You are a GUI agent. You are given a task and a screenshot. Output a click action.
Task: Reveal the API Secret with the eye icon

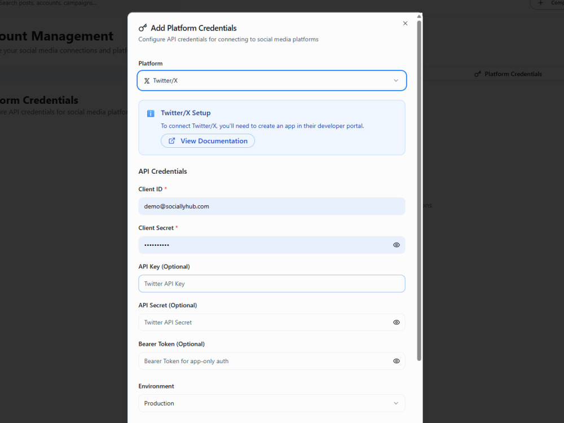pyautogui.click(x=396, y=322)
